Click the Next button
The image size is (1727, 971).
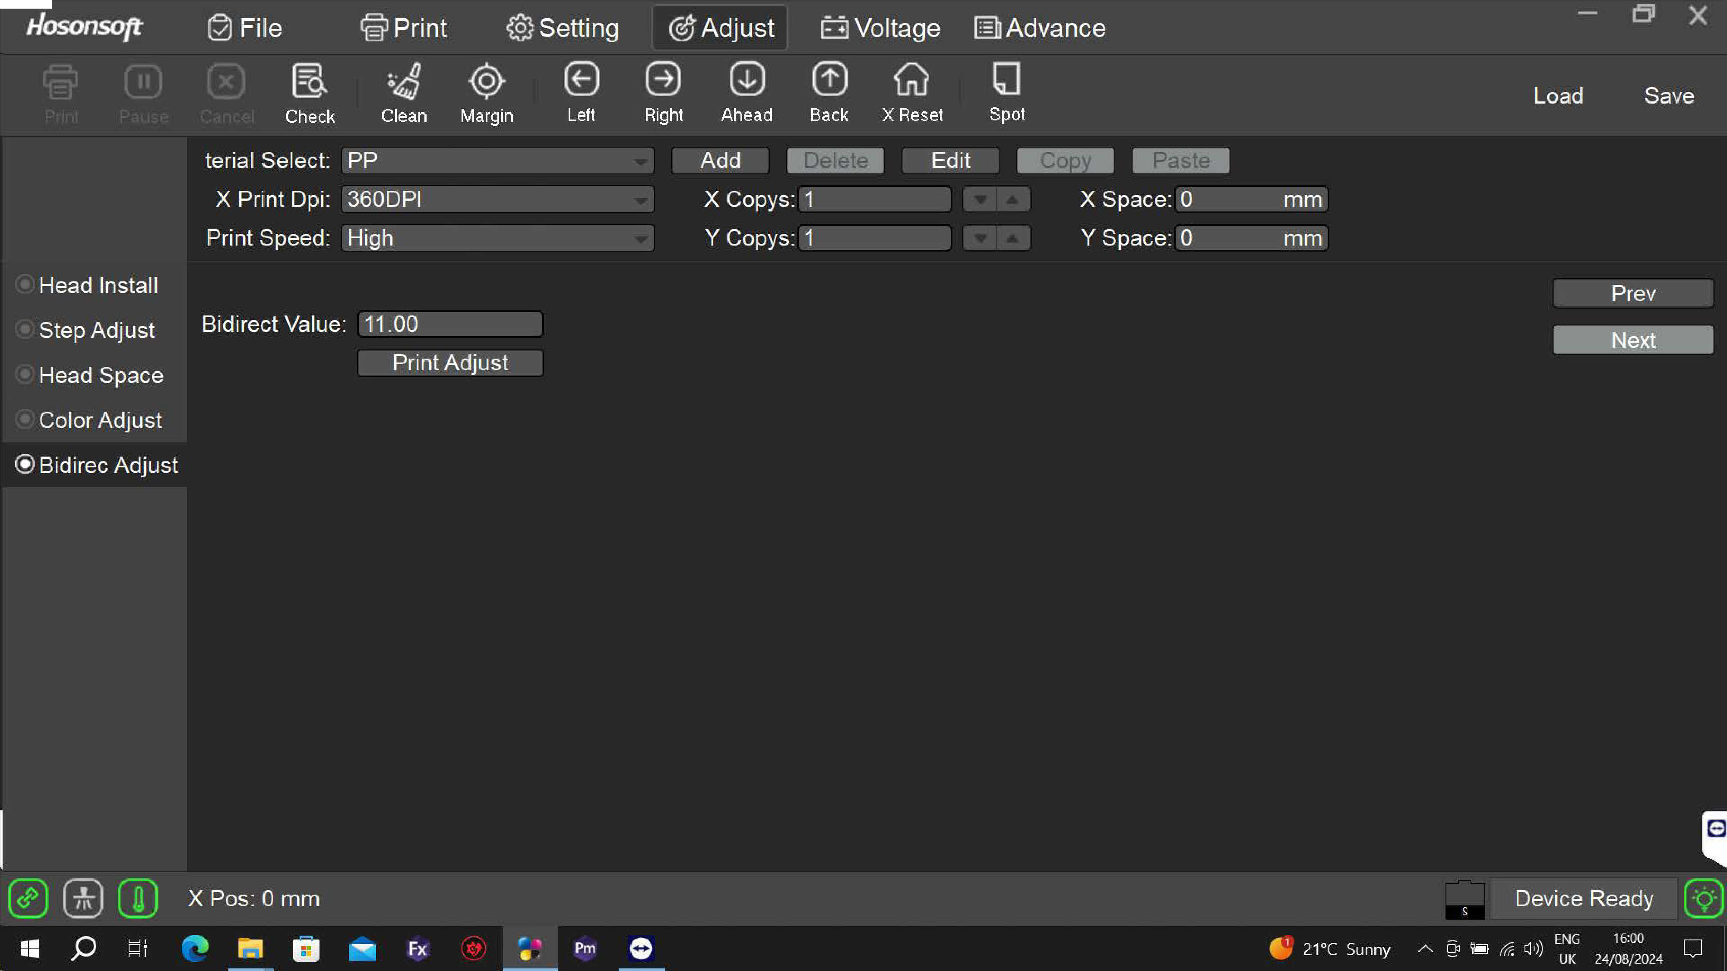(x=1632, y=340)
